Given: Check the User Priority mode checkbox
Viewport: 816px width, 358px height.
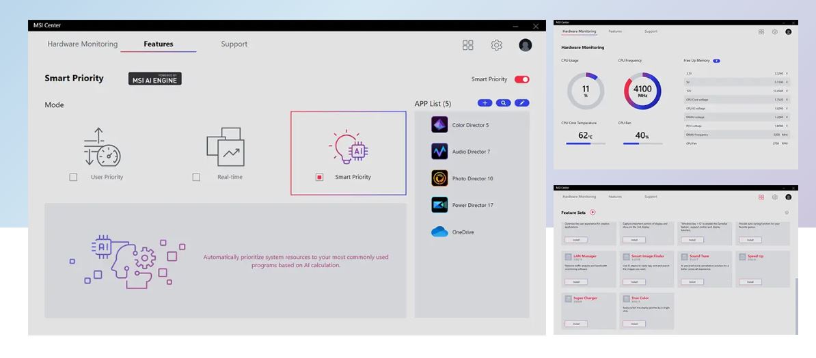Looking at the screenshot, I should coord(73,178).
